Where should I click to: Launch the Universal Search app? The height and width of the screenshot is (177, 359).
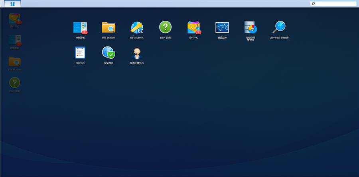[x=279, y=27]
